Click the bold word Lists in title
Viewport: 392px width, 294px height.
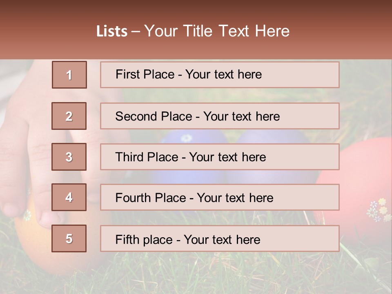(x=112, y=31)
